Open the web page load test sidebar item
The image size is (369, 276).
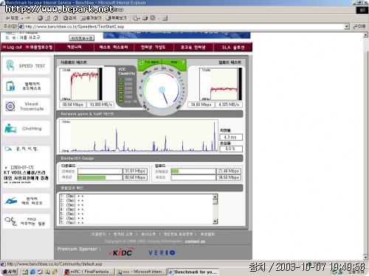[26, 86]
